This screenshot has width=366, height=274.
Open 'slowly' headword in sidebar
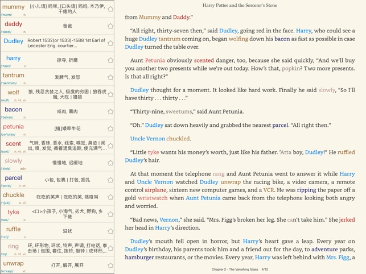tap(13, 161)
